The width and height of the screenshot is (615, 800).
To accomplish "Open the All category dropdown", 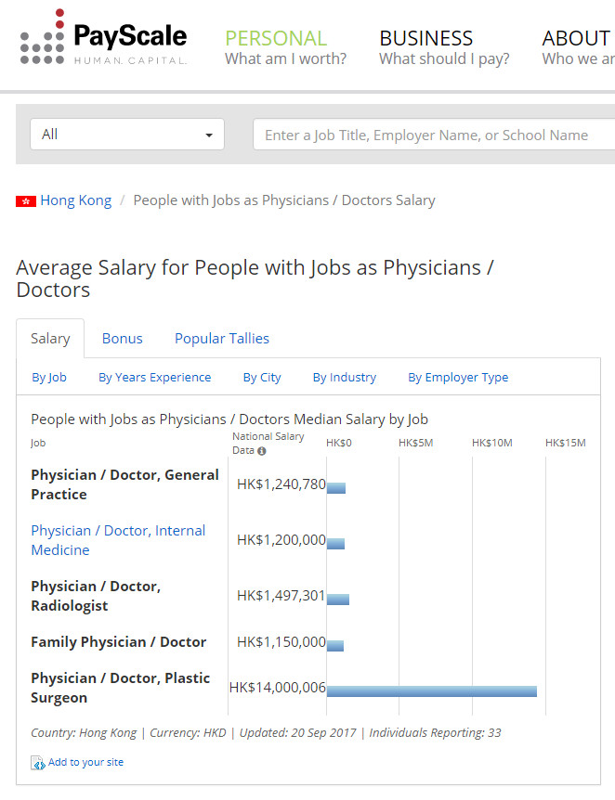I will tap(127, 135).
